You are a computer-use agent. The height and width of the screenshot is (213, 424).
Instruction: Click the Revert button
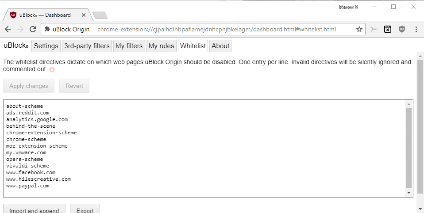74,86
